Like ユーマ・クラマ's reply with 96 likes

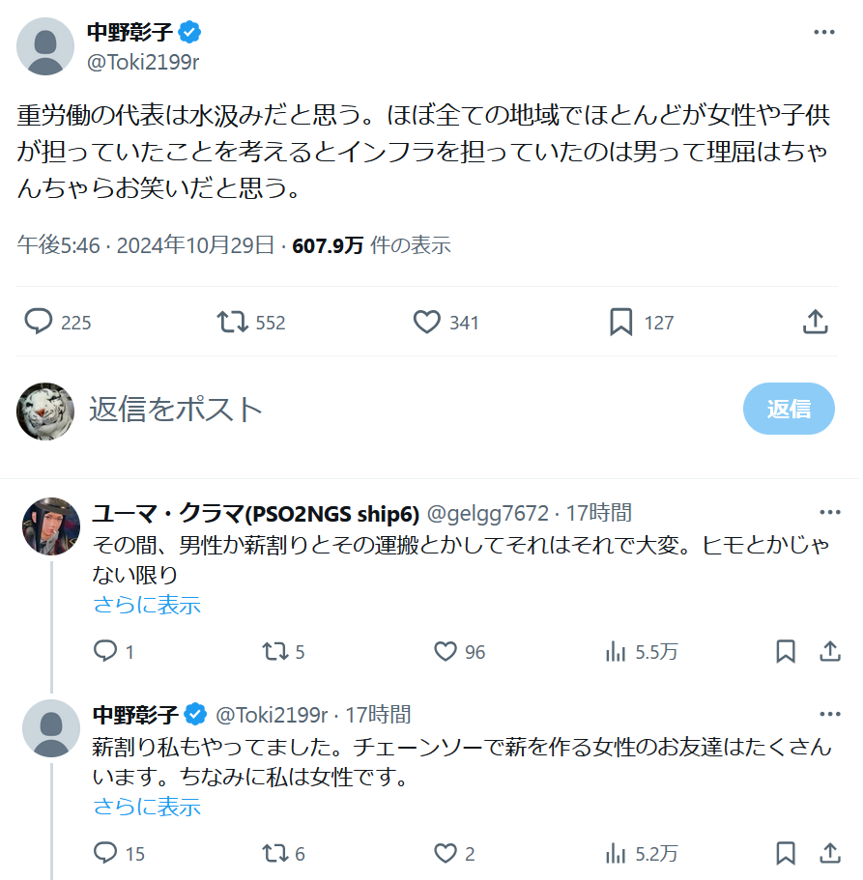446,652
